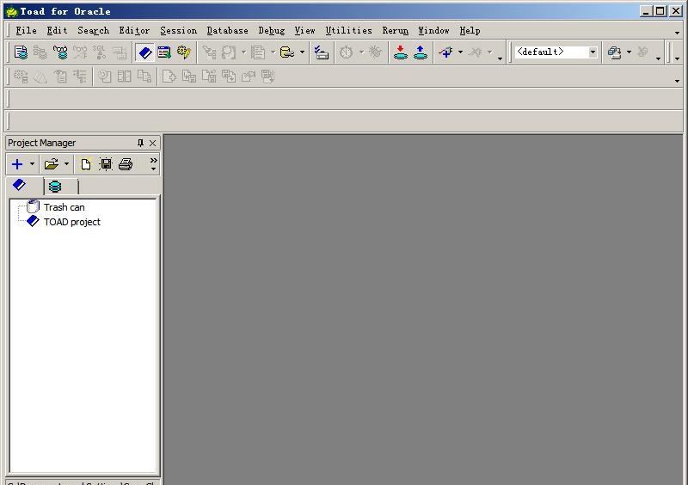The height and width of the screenshot is (485, 688).
Task: Click the printer icon in Project Manager
Action: (126, 164)
